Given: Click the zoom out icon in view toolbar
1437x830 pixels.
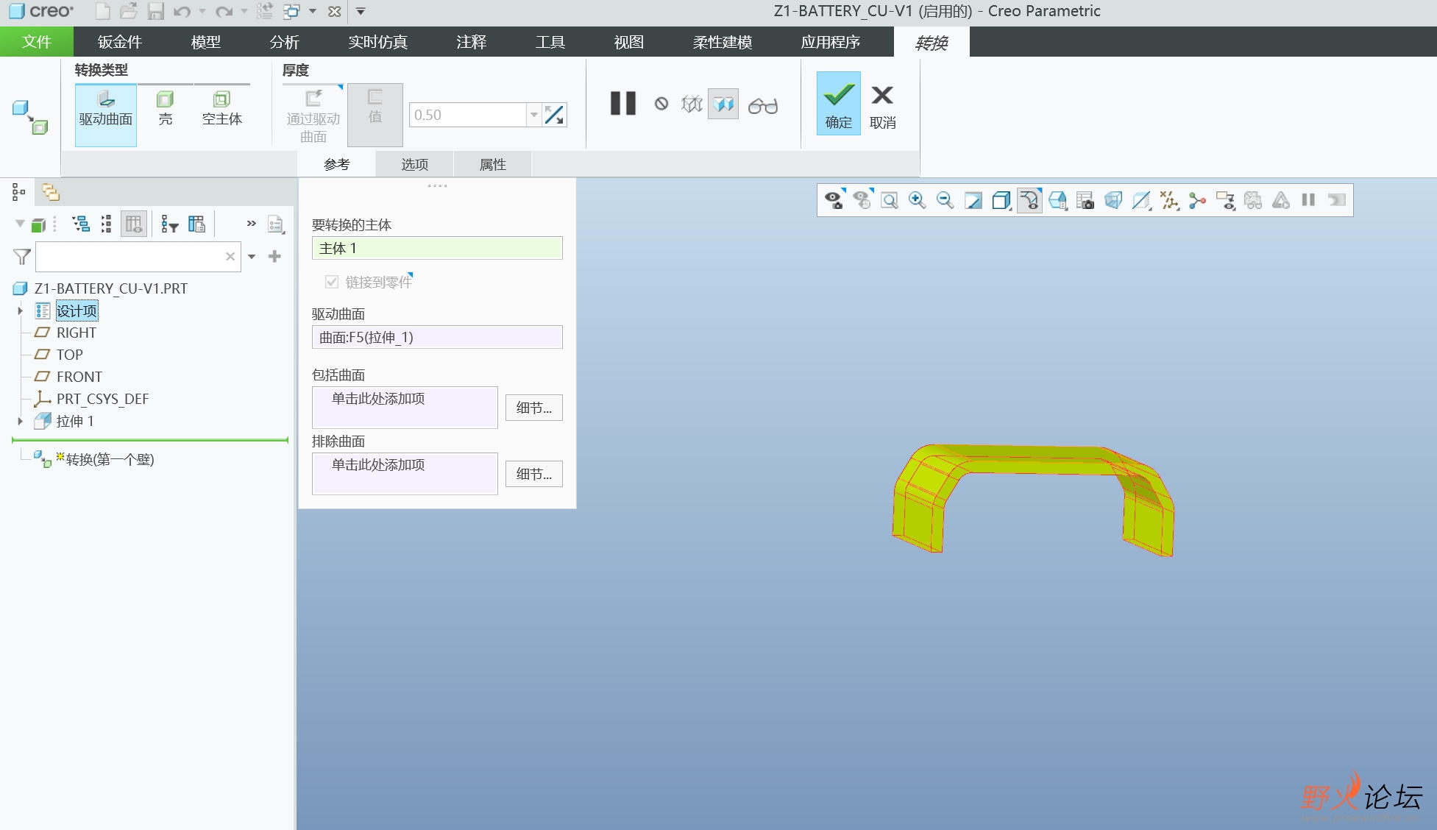Looking at the screenshot, I should pos(945,200).
